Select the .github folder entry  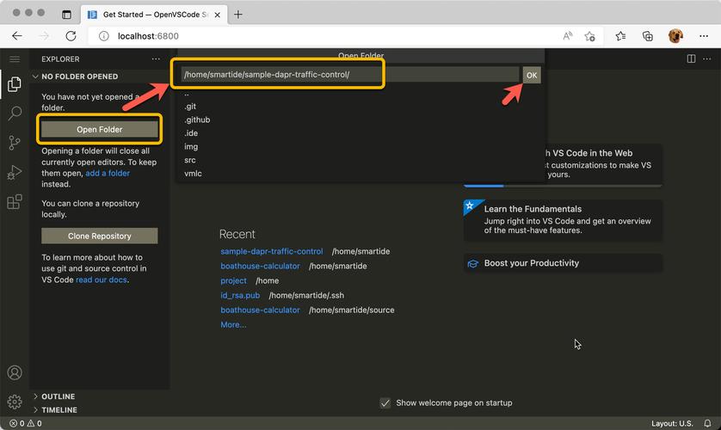(196, 120)
